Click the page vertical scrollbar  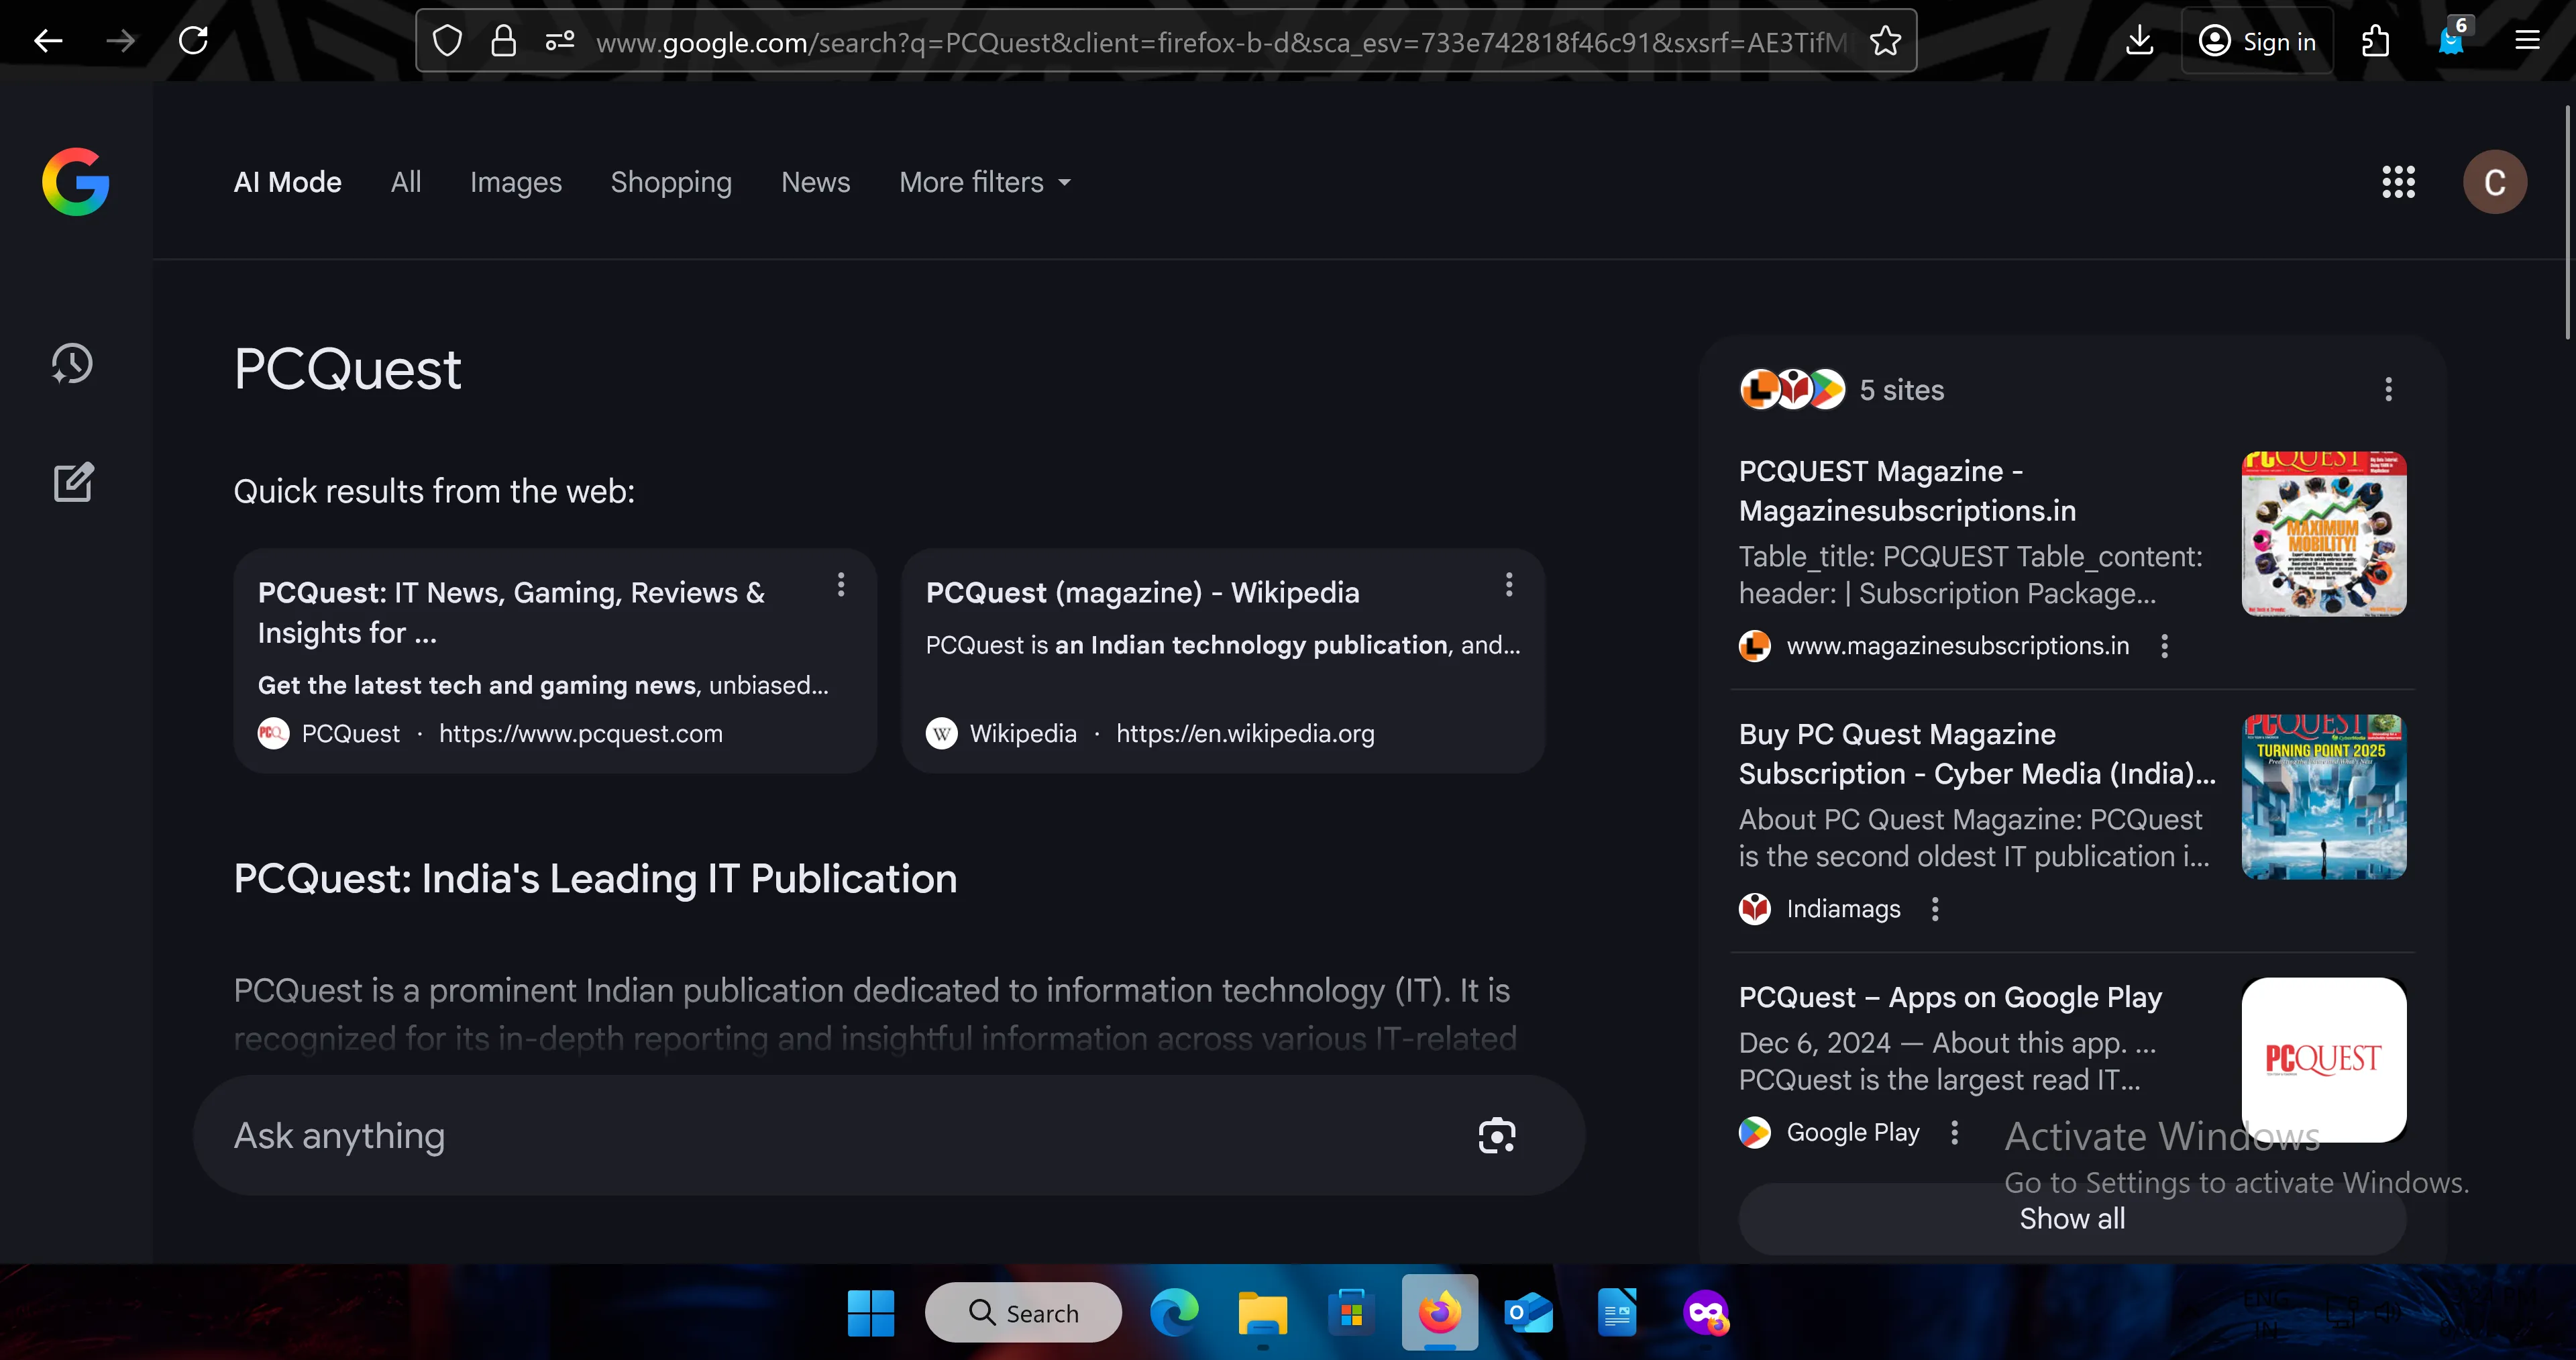[x=2568, y=222]
